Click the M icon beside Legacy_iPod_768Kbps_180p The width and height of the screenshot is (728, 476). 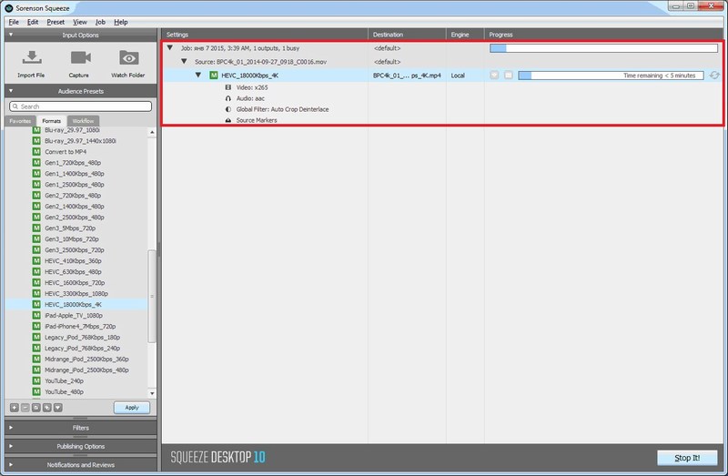pyautogui.click(x=36, y=337)
